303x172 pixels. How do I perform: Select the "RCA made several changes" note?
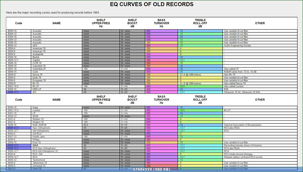(260, 154)
